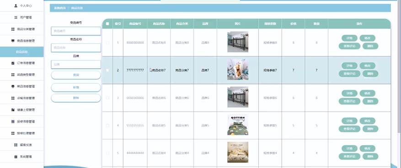Click 删除 in the 7777777777 row

[x=370, y=74]
